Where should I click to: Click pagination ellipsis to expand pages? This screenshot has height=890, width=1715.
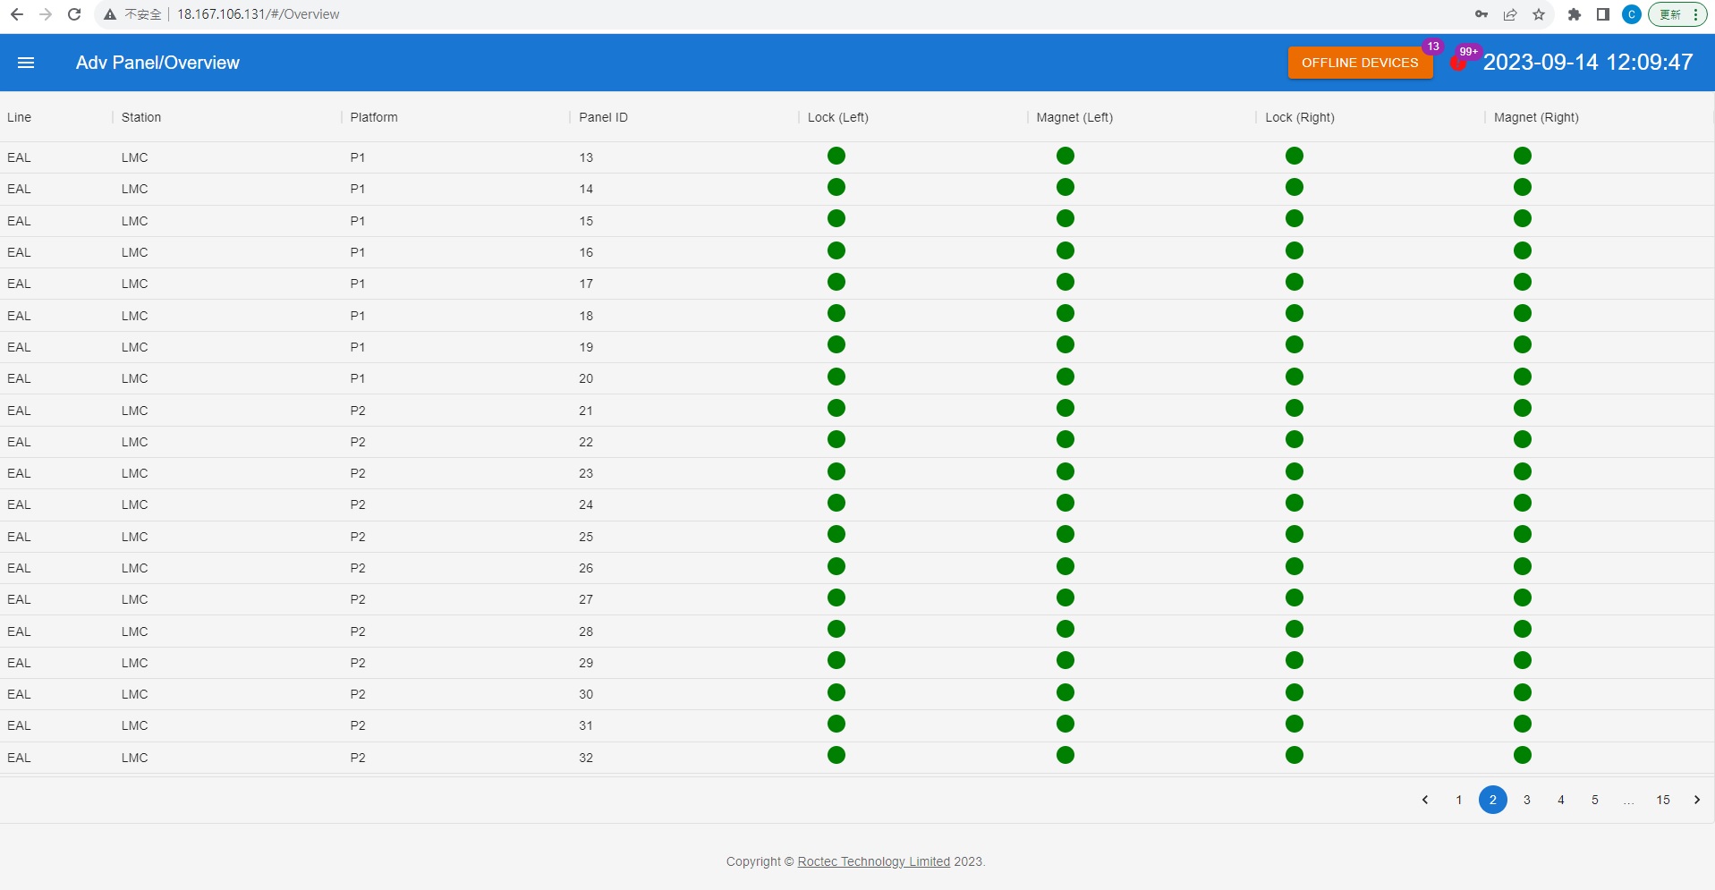(x=1628, y=800)
